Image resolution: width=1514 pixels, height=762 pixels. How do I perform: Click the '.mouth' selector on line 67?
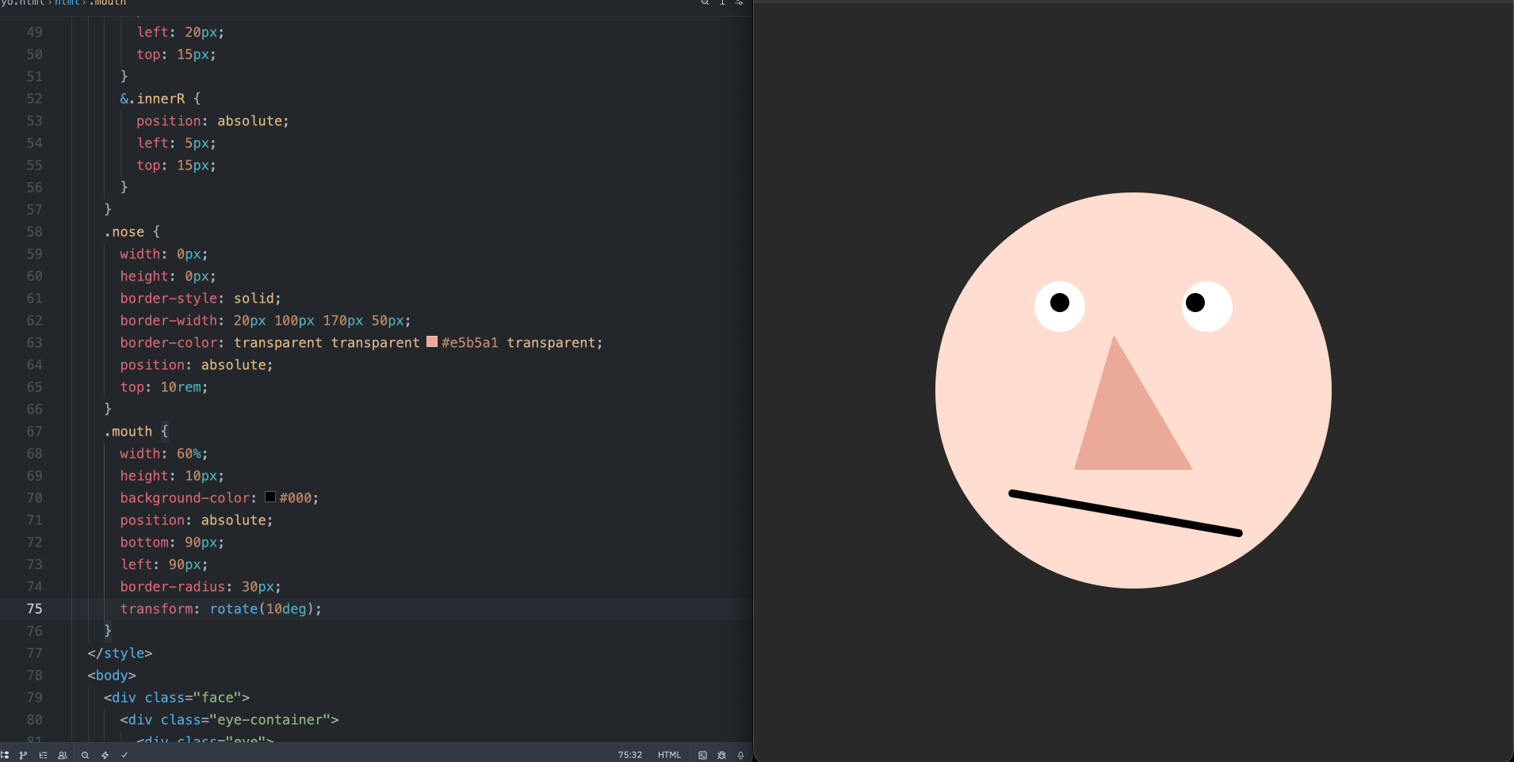pos(128,431)
